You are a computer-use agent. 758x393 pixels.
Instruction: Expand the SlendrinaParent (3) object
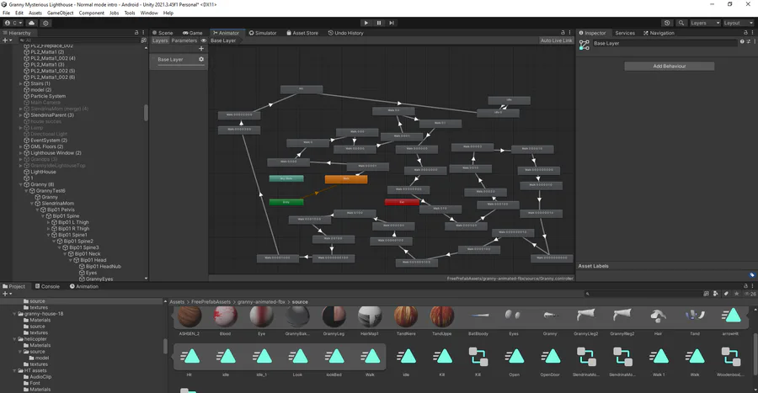pos(21,115)
